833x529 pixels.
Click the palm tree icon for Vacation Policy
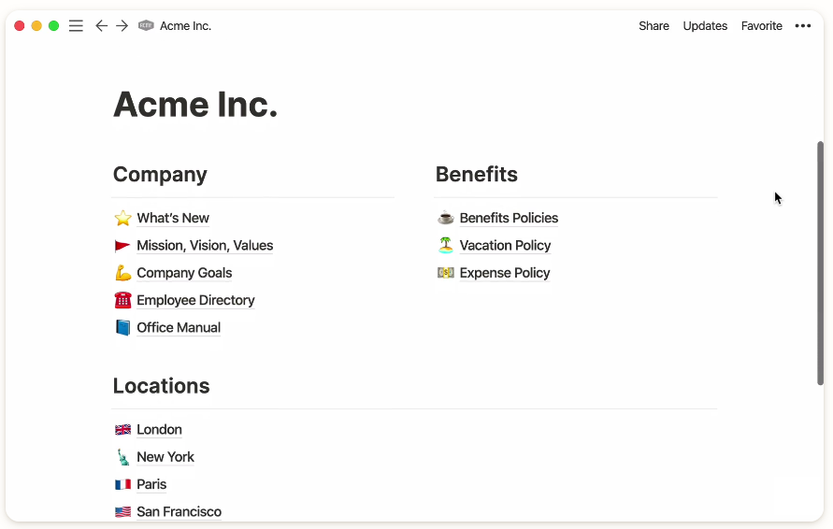click(446, 245)
